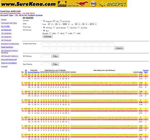Open the From month dropdown showing 04
The image size is (150, 140).
(58, 24)
